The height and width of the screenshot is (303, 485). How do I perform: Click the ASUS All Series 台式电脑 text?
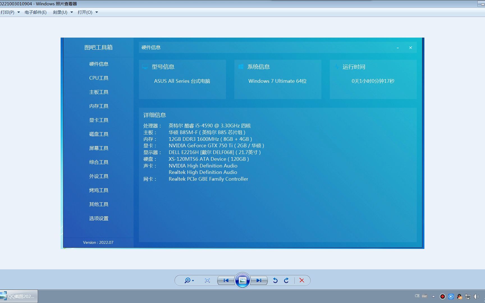click(182, 81)
